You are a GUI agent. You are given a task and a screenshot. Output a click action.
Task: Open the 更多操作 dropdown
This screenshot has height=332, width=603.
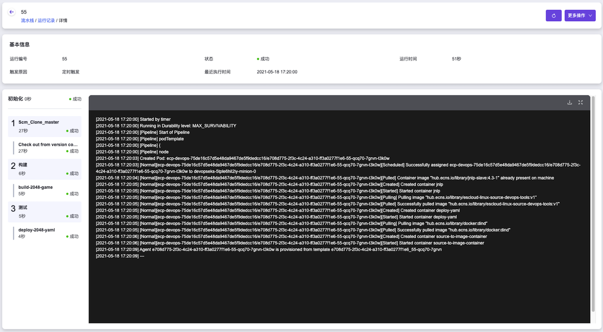(x=579, y=16)
